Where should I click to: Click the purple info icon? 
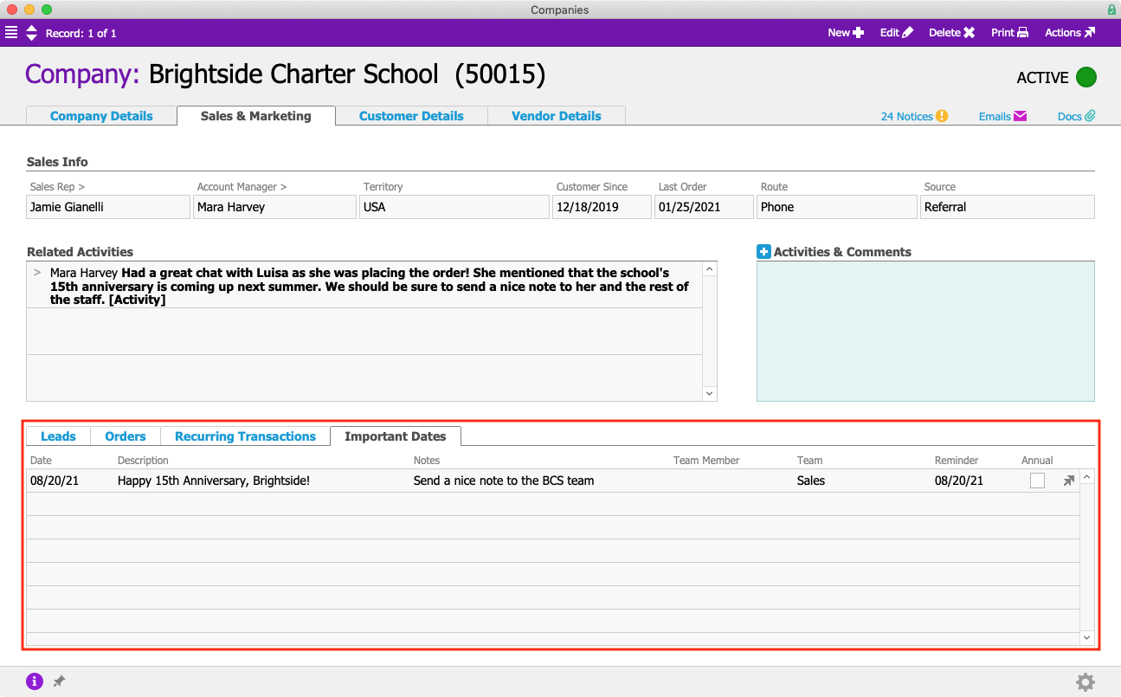point(35,681)
